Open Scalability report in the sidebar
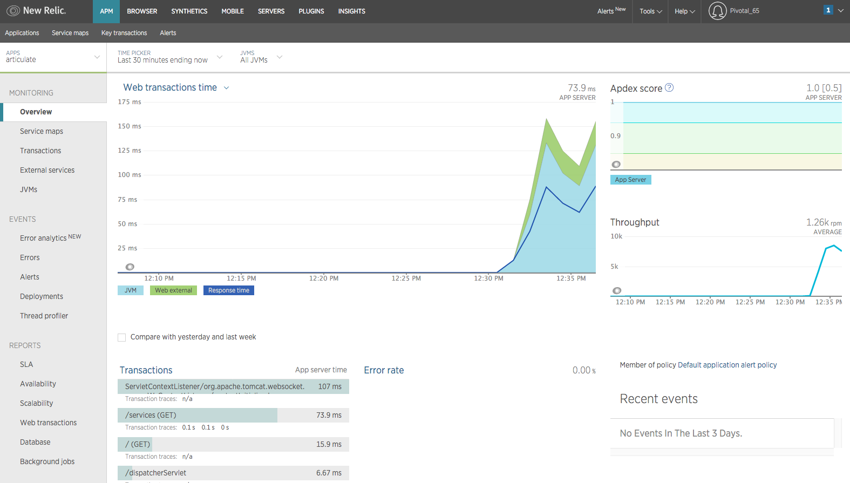This screenshot has height=483, width=850. (x=37, y=403)
